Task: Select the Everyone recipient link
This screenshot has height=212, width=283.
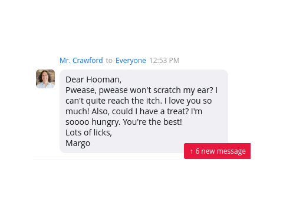Action: [x=131, y=61]
